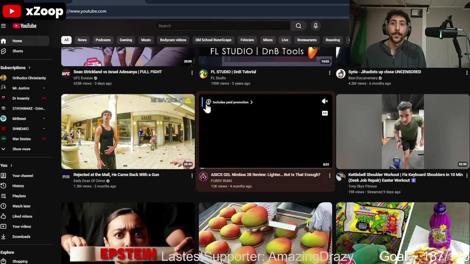Open Dr Insanity channel avatar

pos(3,98)
